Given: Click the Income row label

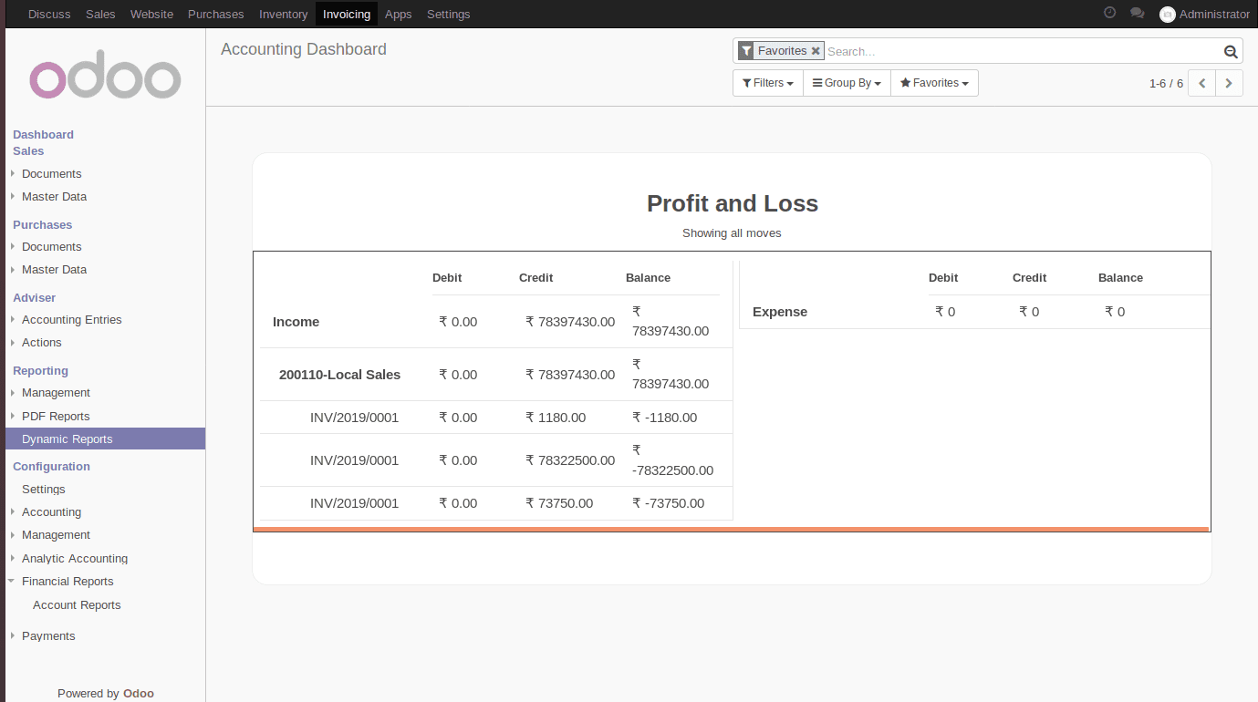Looking at the screenshot, I should click(x=296, y=322).
